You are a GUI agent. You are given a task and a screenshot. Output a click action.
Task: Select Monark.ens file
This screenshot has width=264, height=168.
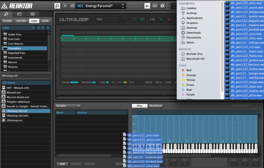26,92
